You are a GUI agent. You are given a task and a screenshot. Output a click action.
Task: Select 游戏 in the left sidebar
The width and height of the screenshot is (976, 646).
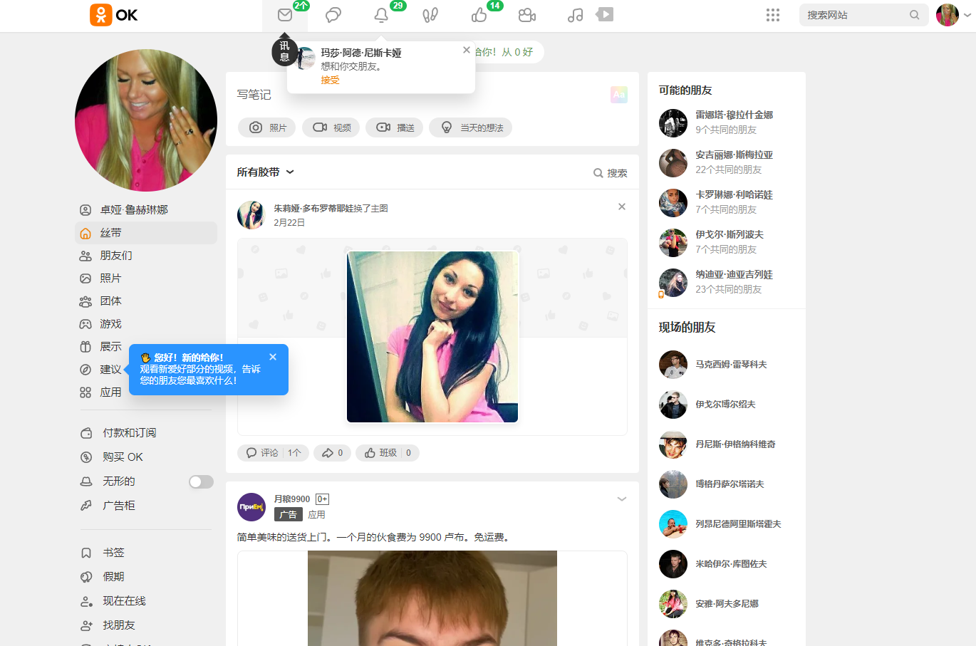point(110,324)
